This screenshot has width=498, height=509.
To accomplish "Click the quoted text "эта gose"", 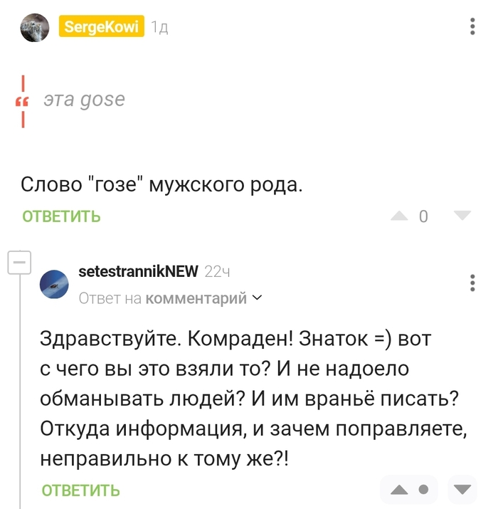I will pyautogui.click(x=84, y=100).
